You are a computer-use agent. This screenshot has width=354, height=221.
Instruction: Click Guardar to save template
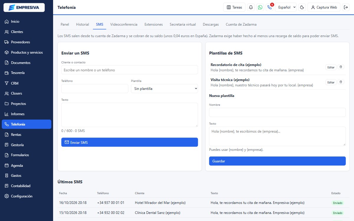(x=277, y=161)
